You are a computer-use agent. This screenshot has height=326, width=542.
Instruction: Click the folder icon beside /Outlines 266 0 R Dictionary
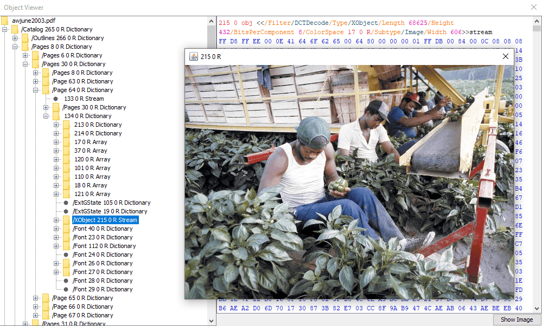pyautogui.click(x=25, y=38)
